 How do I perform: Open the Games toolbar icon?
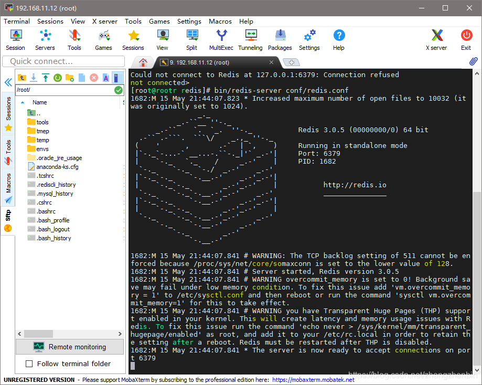[104, 40]
